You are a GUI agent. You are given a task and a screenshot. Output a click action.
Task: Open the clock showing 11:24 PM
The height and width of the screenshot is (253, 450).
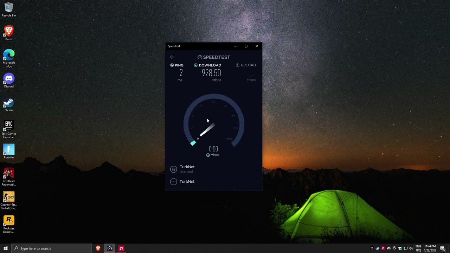[430, 248]
